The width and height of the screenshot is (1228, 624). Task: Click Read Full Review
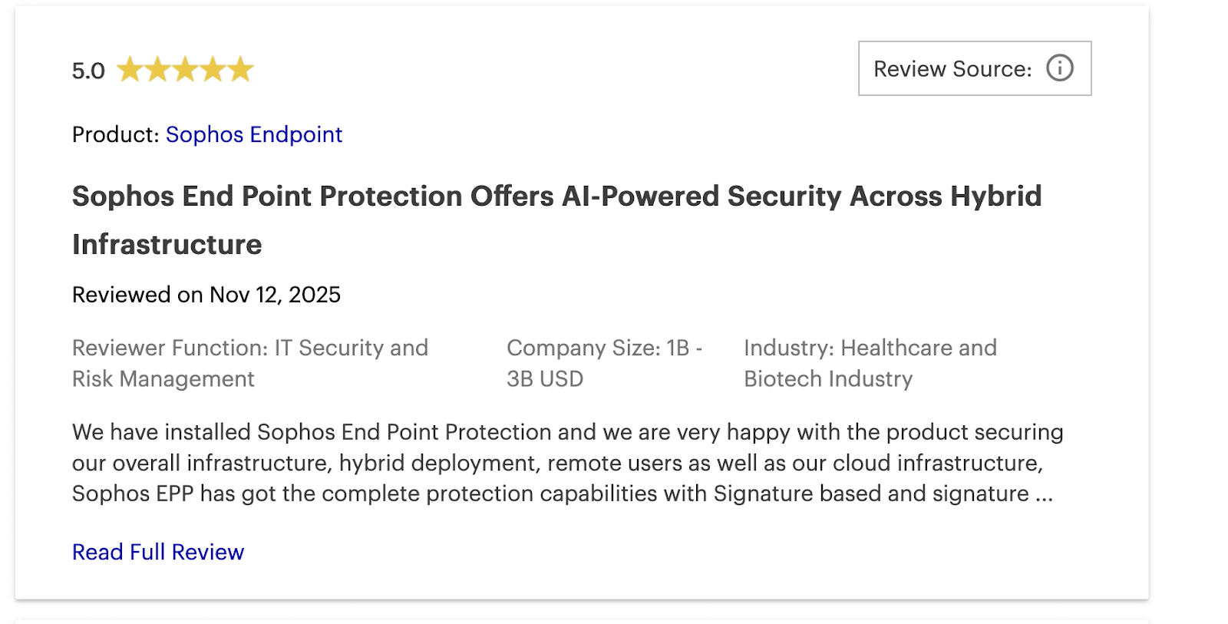(x=157, y=551)
